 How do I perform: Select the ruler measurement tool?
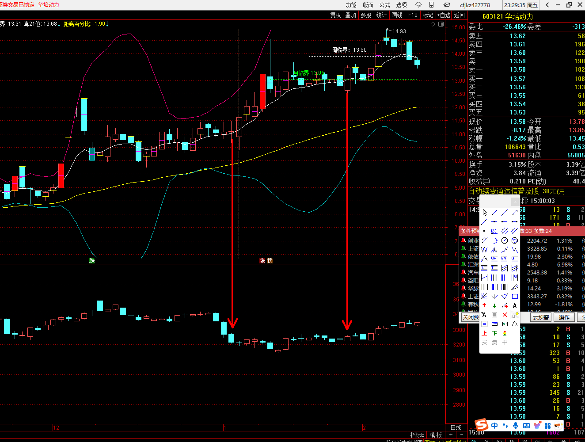pyautogui.click(x=494, y=324)
